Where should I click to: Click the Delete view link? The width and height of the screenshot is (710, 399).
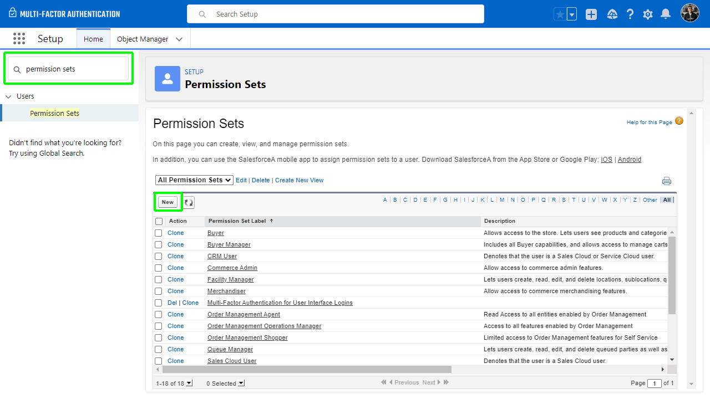coord(261,180)
